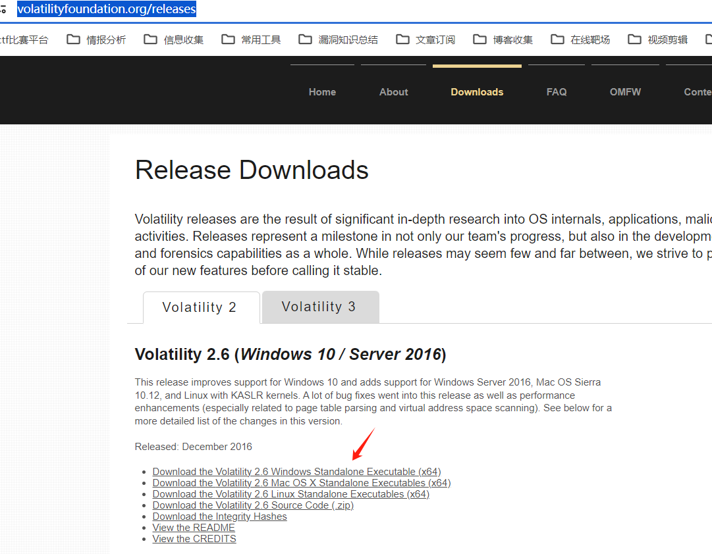Click the 信息收集 bookmark folder icon
This screenshot has width=712, height=554.
150,39
